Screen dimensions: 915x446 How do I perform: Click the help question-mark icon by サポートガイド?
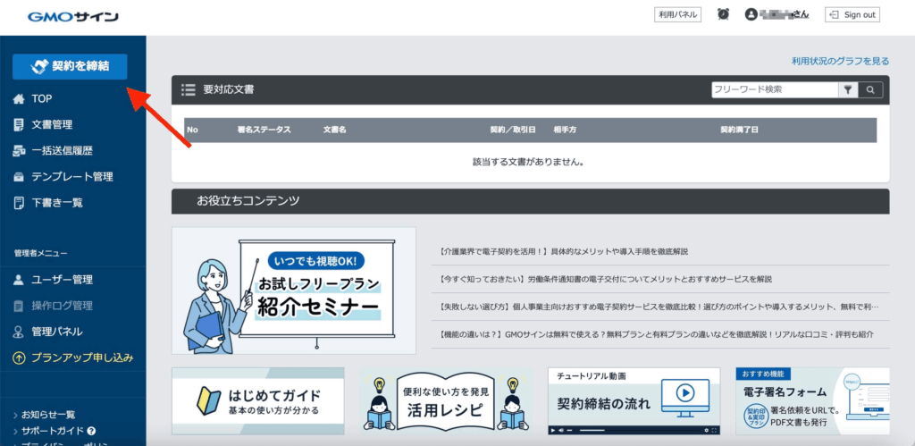tap(91, 432)
